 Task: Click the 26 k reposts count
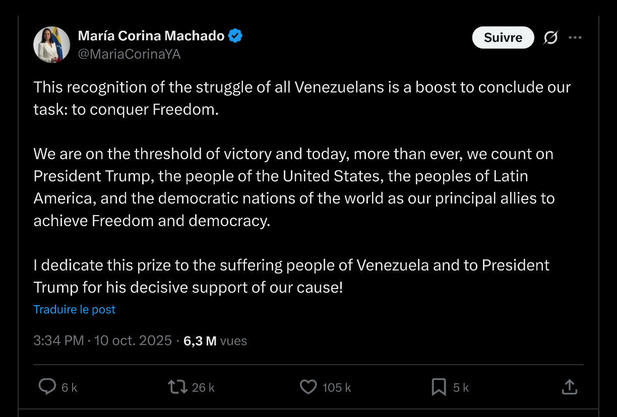click(203, 387)
